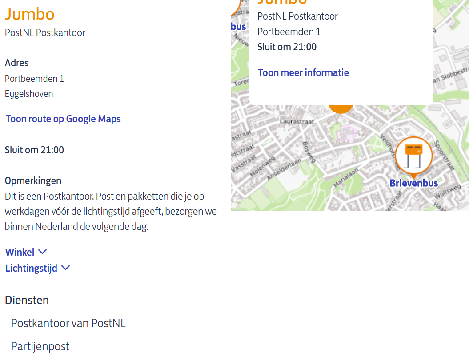Expand the Lichtingstijd section

38,268
